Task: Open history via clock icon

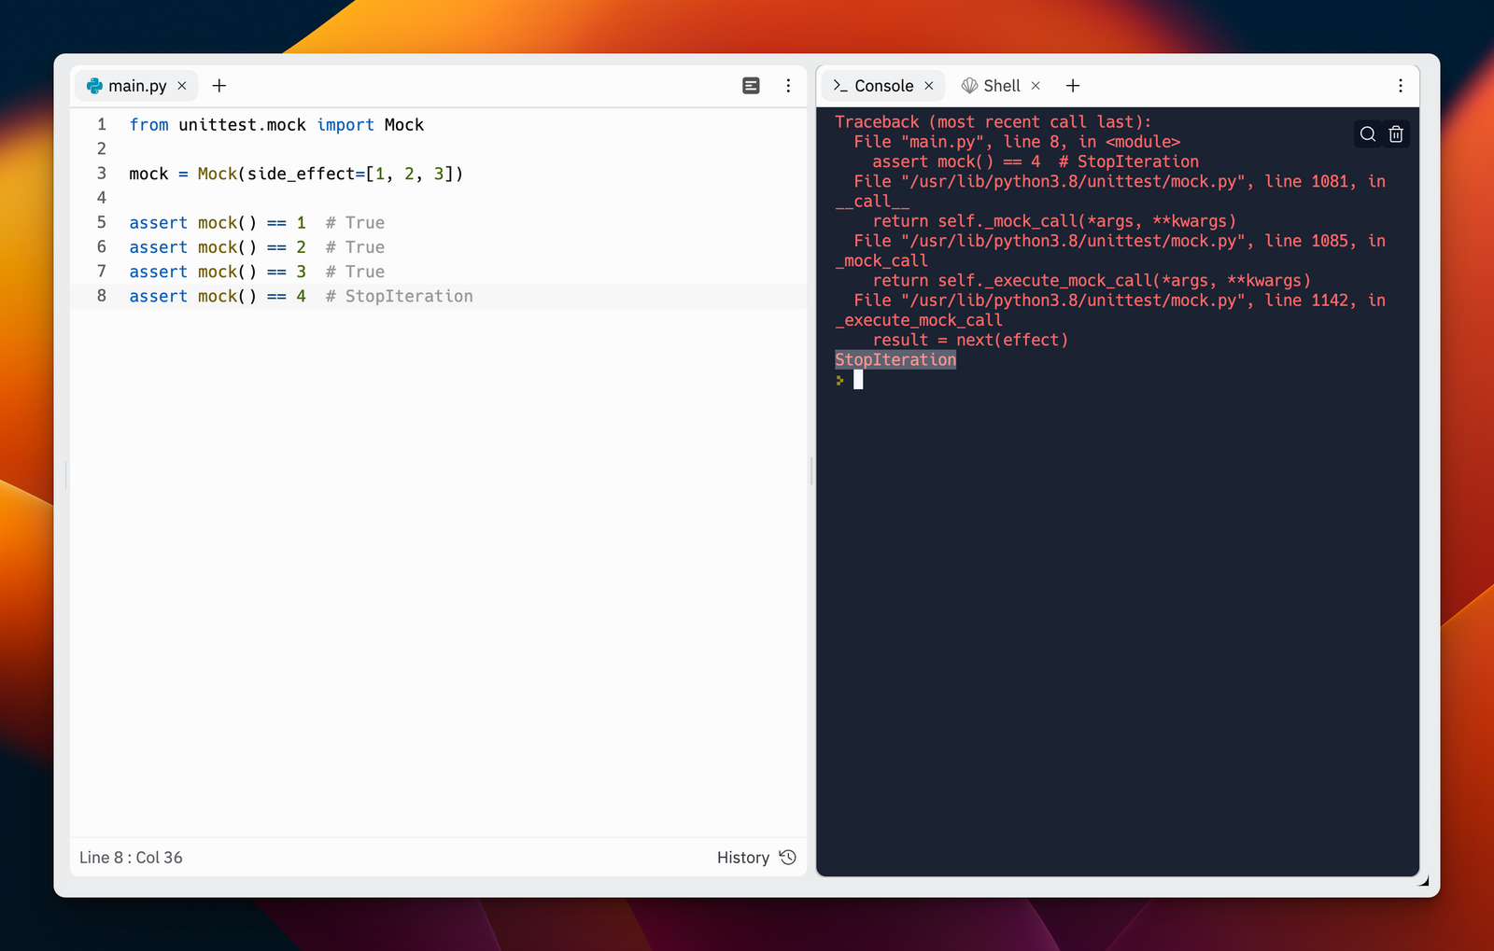Action: click(787, 857)
